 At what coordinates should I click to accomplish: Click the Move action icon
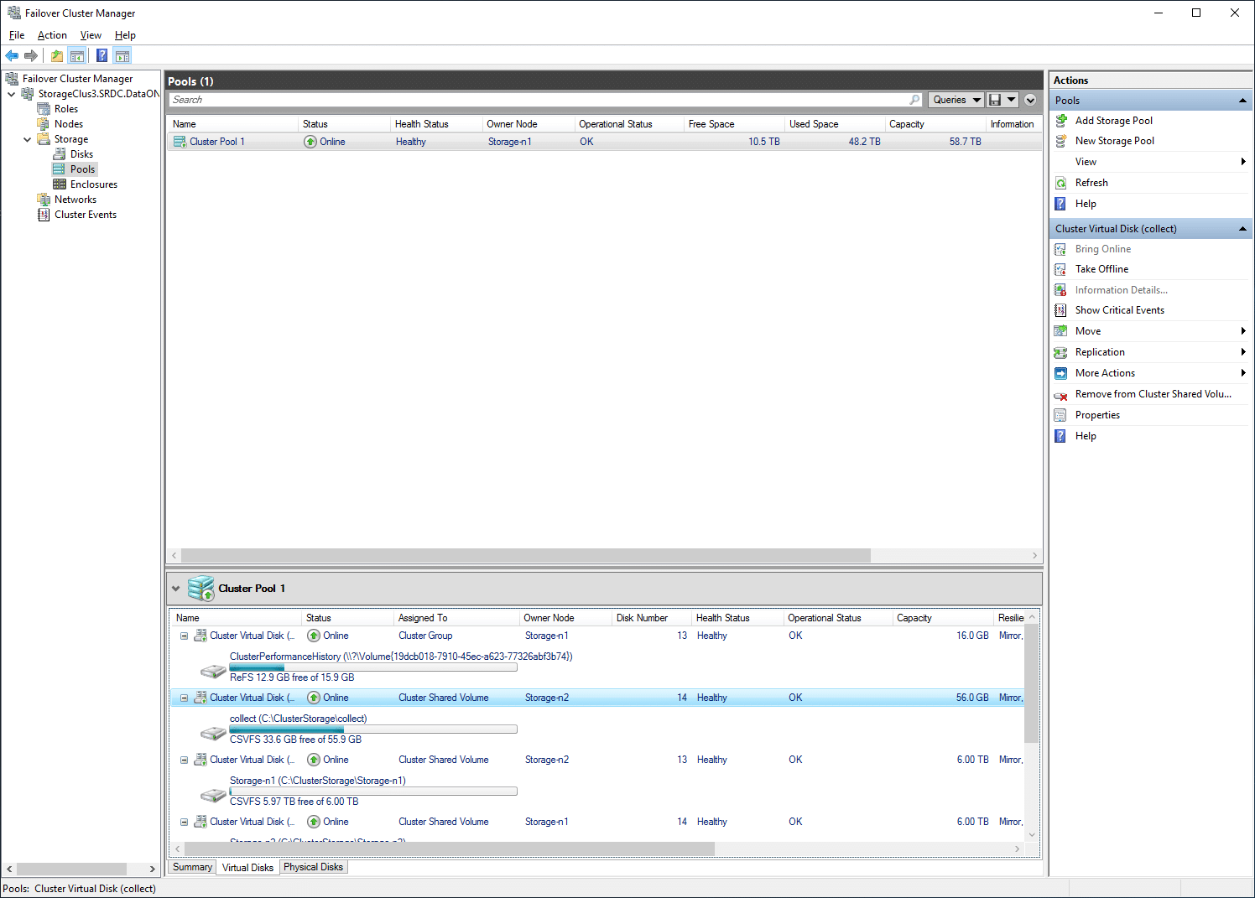(1061, 331)
